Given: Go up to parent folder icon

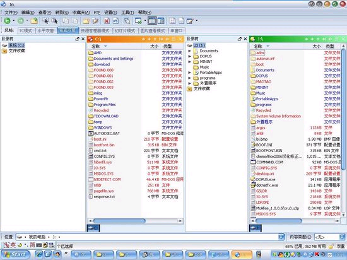Looking at the screenshot, I should pos(34,21).
